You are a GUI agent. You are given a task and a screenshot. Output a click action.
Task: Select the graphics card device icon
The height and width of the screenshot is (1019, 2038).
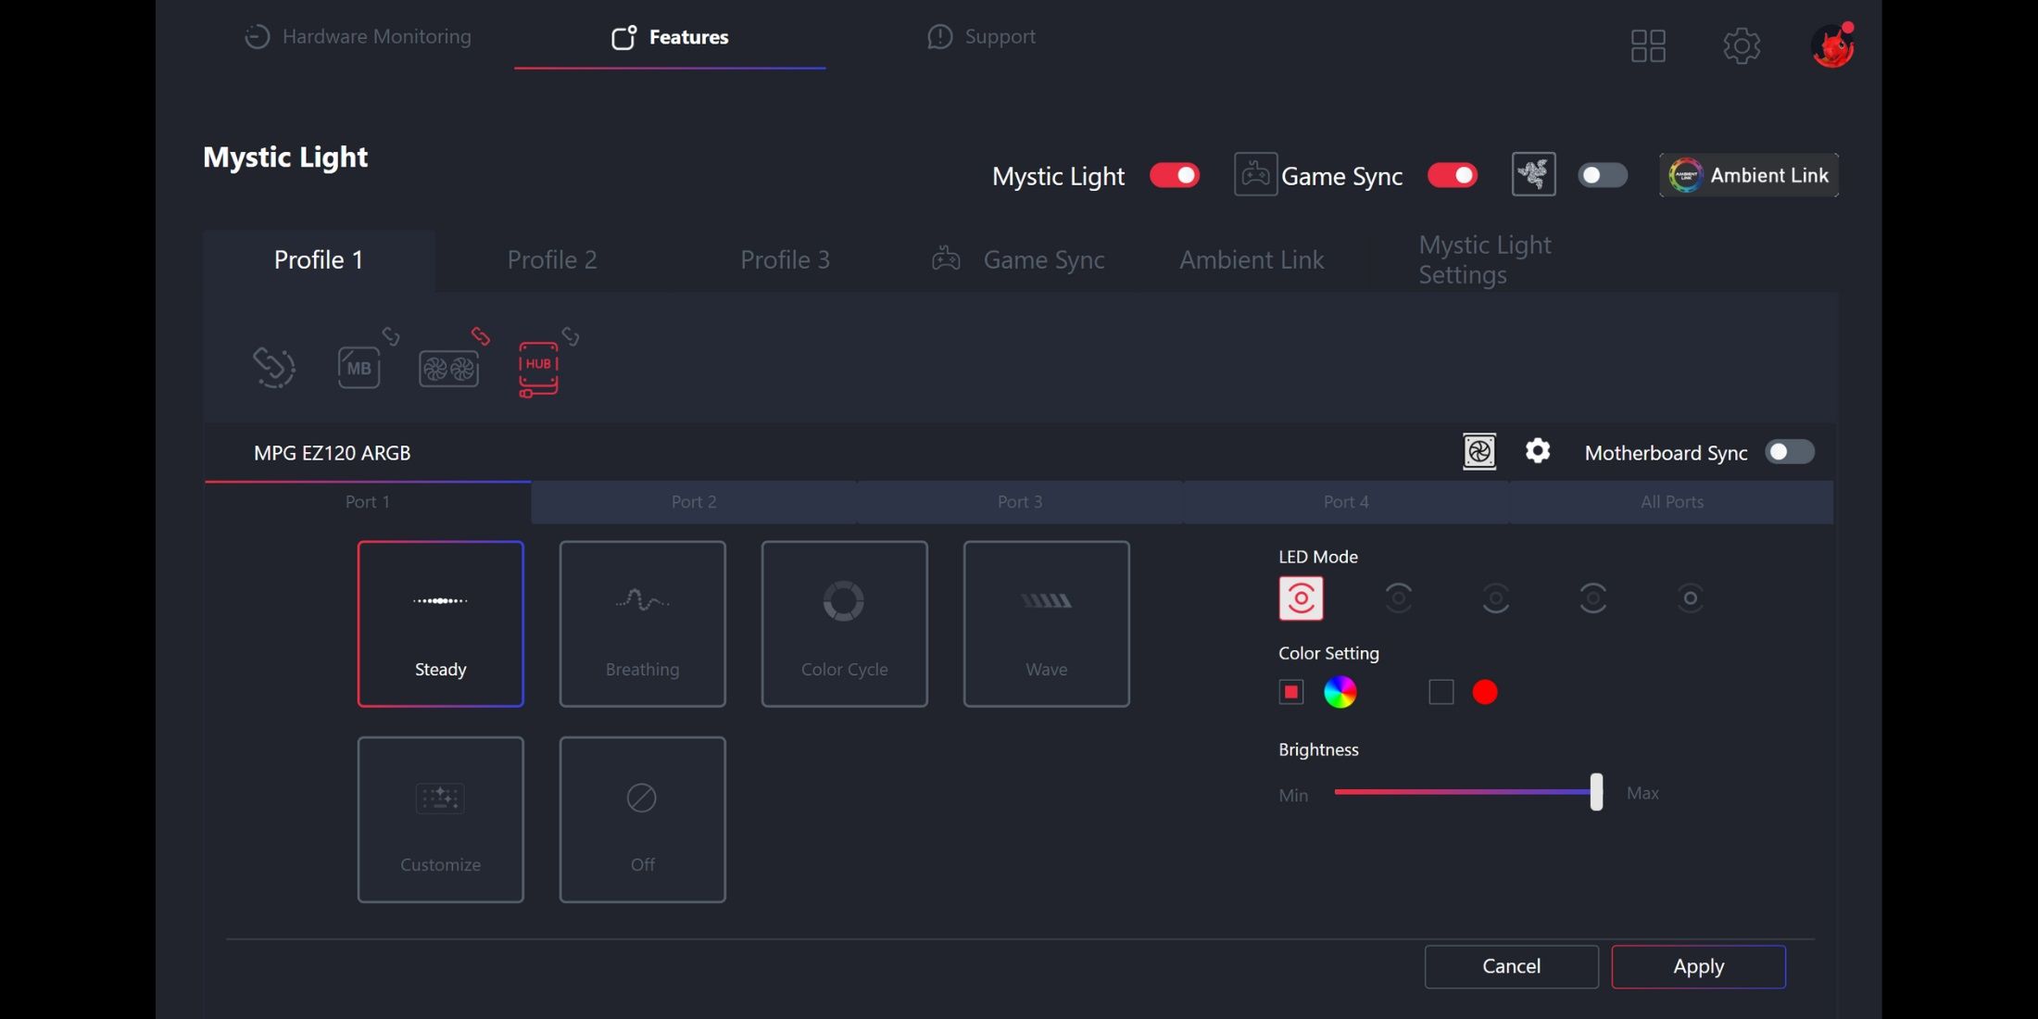click(448, 369)
